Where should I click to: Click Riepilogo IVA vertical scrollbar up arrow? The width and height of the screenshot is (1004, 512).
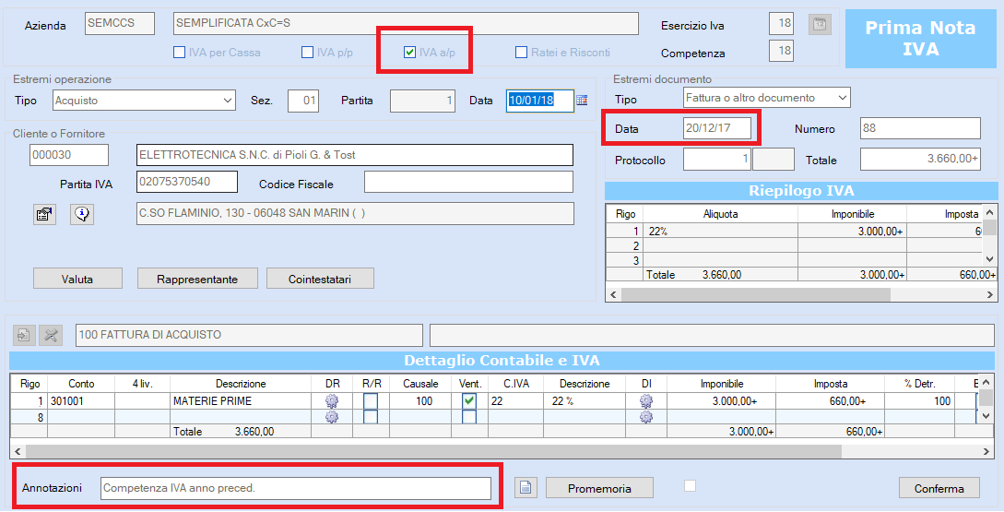tap(990, 212)
